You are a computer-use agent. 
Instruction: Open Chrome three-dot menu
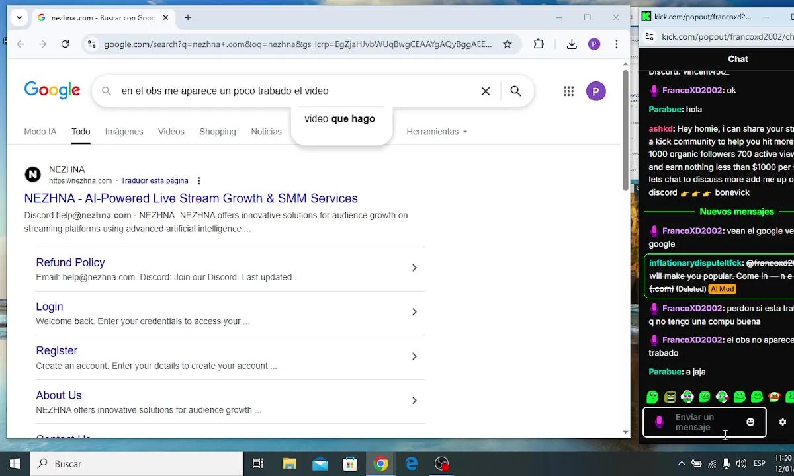coord(617,44)
